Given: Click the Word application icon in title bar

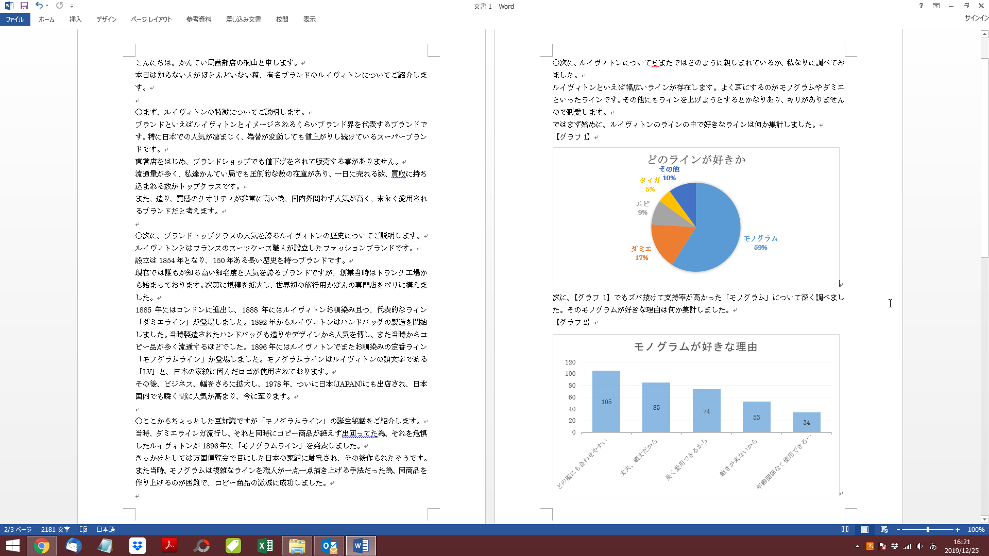Looking at the screenshot, I should coord(9,6).
